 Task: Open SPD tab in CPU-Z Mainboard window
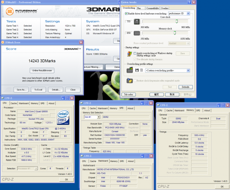tap(122, 161)
